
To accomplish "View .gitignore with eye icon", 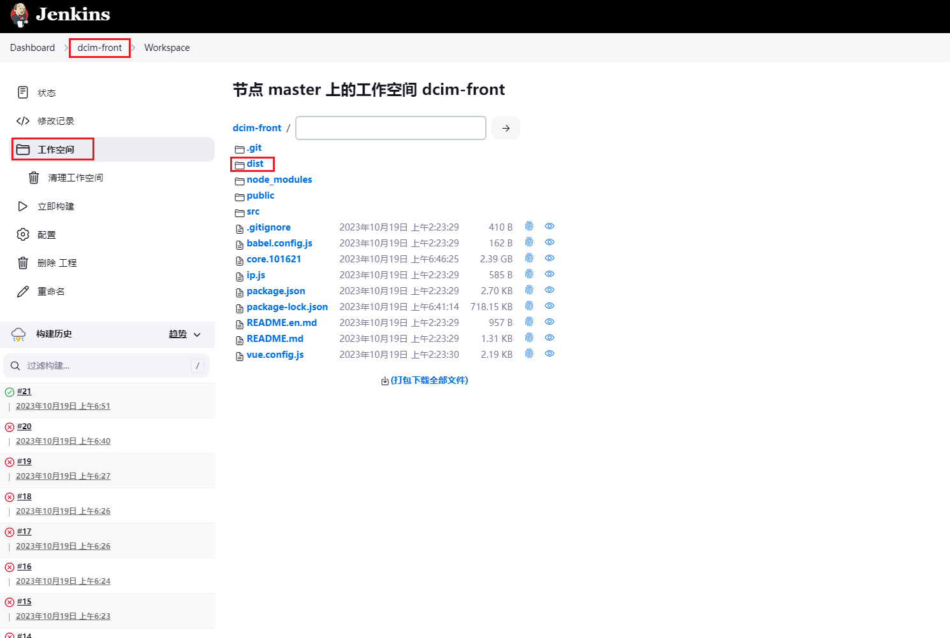I will (550, 227).
